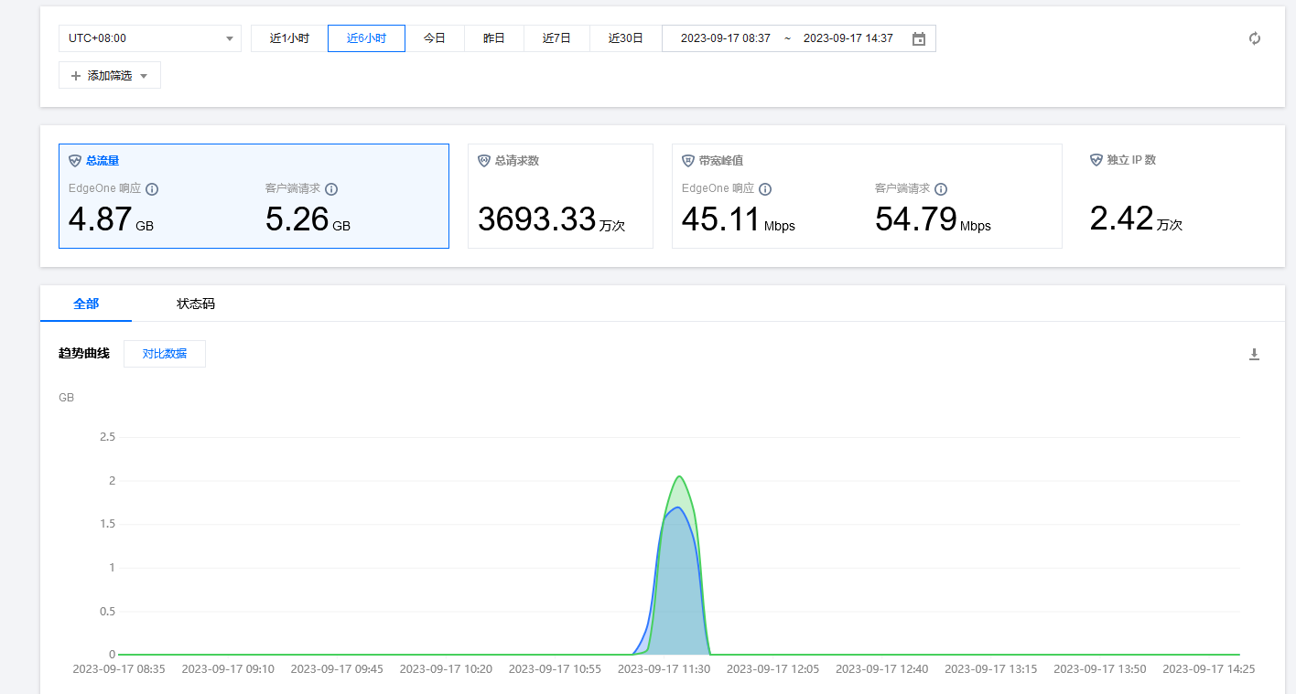Image resolution: width=1296 pixels, height=694 pixels.
Task: Download the trend chart data
Action: [1255, 355]
